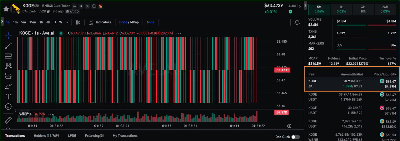
Task: Toggle the green market status dot
Action: [61, 33]
